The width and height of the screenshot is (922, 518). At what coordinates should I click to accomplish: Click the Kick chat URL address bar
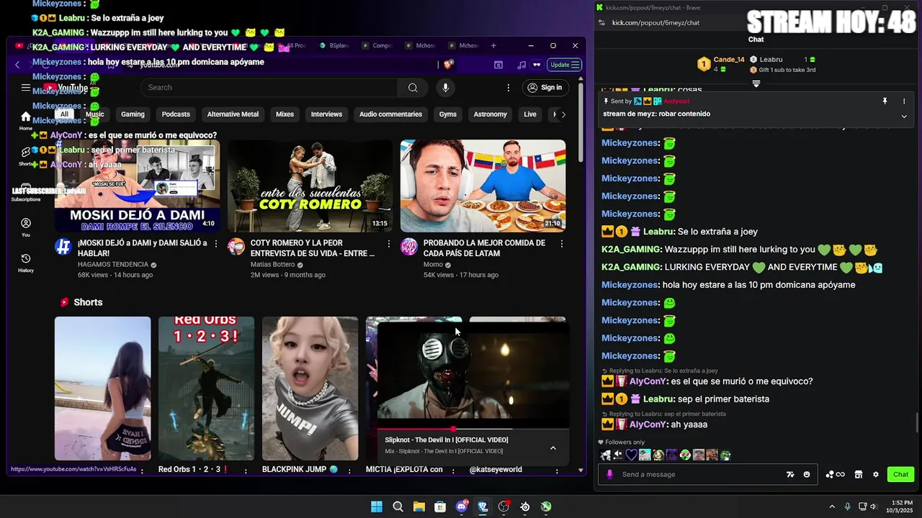click(x=655, y=22)
